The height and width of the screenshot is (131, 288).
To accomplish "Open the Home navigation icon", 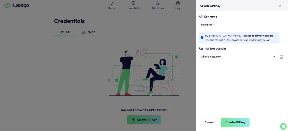I will click(112, 3).
